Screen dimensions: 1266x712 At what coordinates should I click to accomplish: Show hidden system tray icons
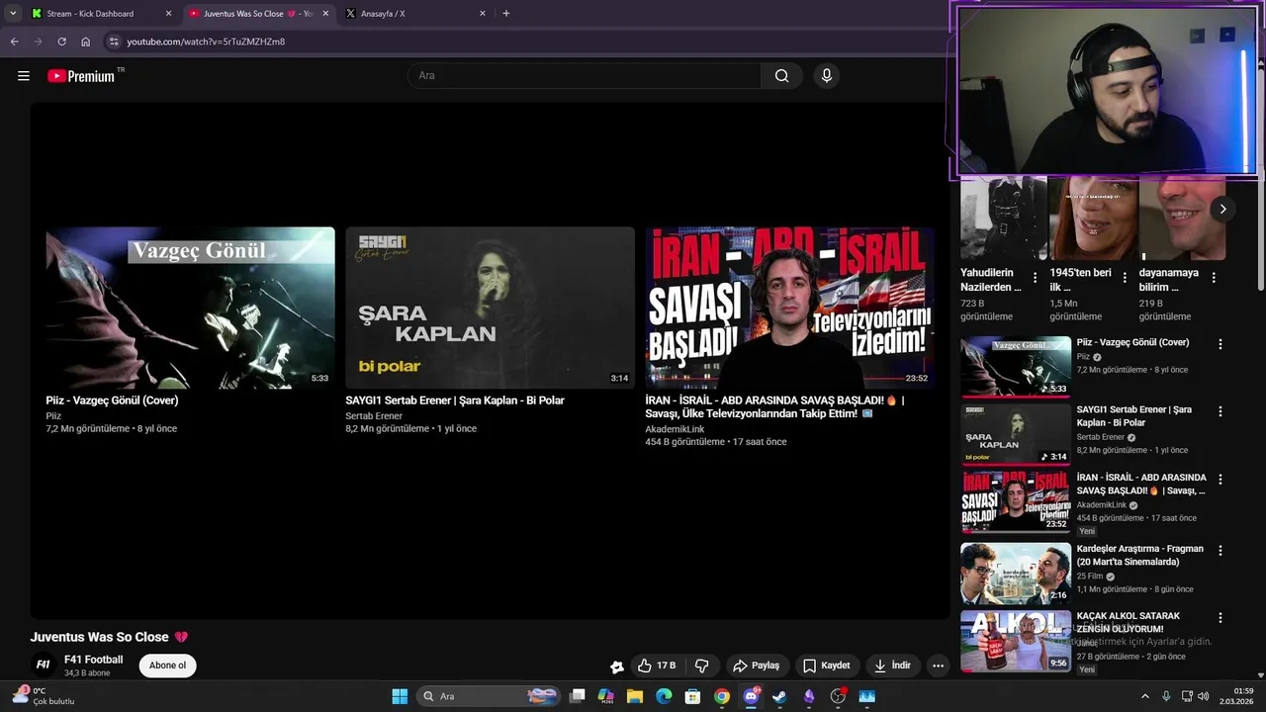click(1145, 696)
